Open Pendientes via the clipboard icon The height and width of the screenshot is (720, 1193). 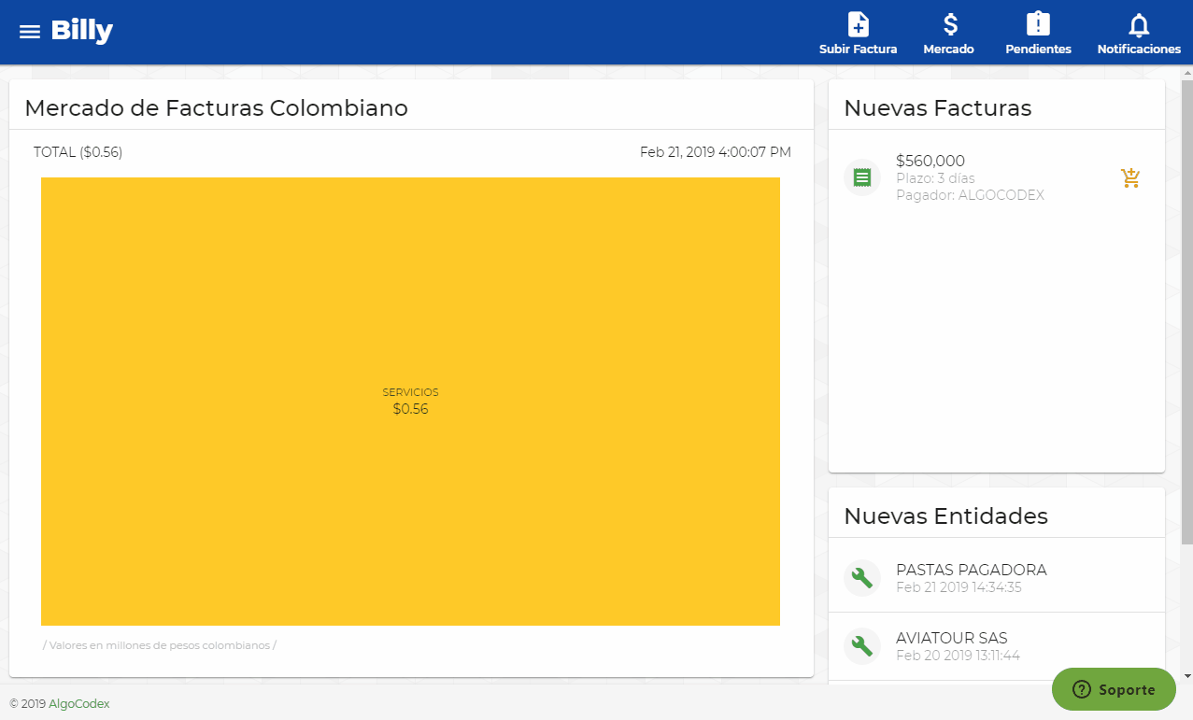pyautogui.click(x=1038, y=25)
